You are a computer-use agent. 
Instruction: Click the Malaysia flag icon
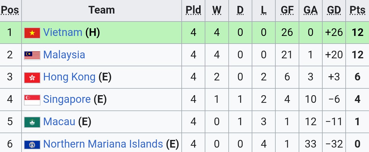tap(32, 55)
